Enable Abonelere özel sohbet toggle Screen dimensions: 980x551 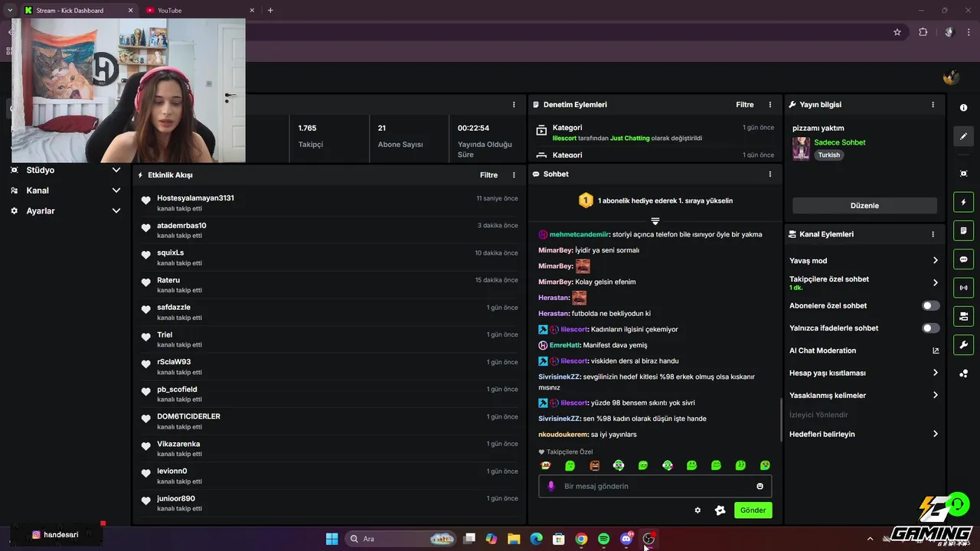930,305
